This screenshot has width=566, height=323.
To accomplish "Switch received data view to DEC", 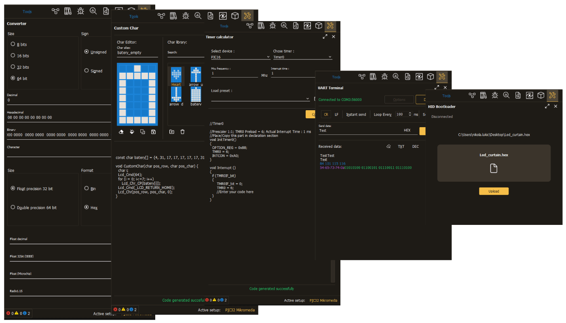I will click(416, 147).
